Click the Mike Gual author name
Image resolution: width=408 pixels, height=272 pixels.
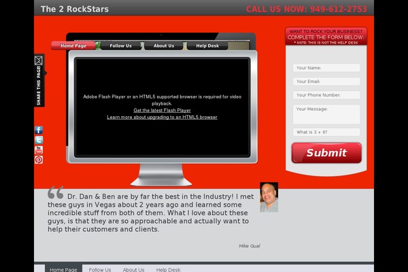point(250,245)
